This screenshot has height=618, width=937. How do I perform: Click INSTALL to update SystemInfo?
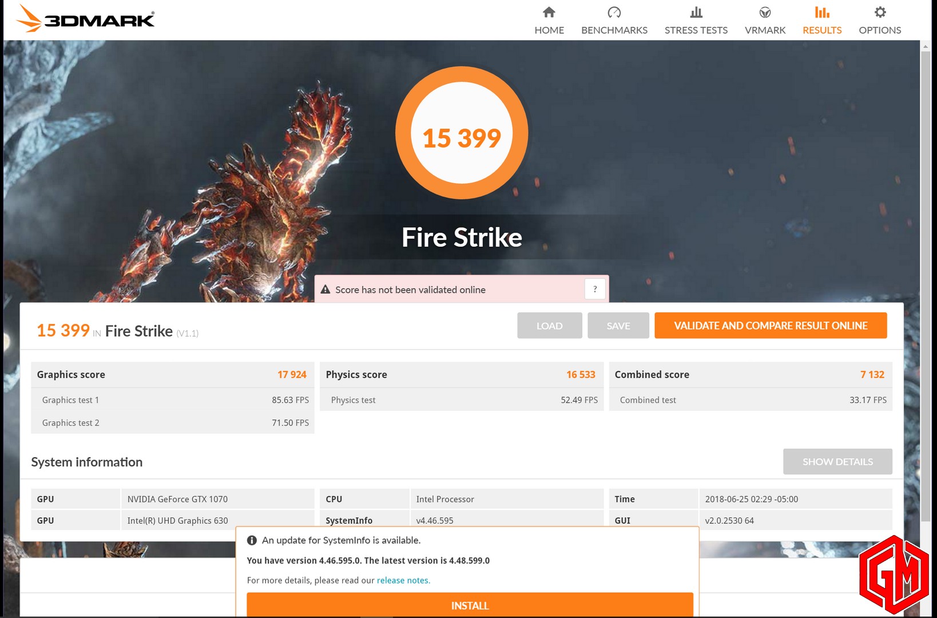coord(470,605)
